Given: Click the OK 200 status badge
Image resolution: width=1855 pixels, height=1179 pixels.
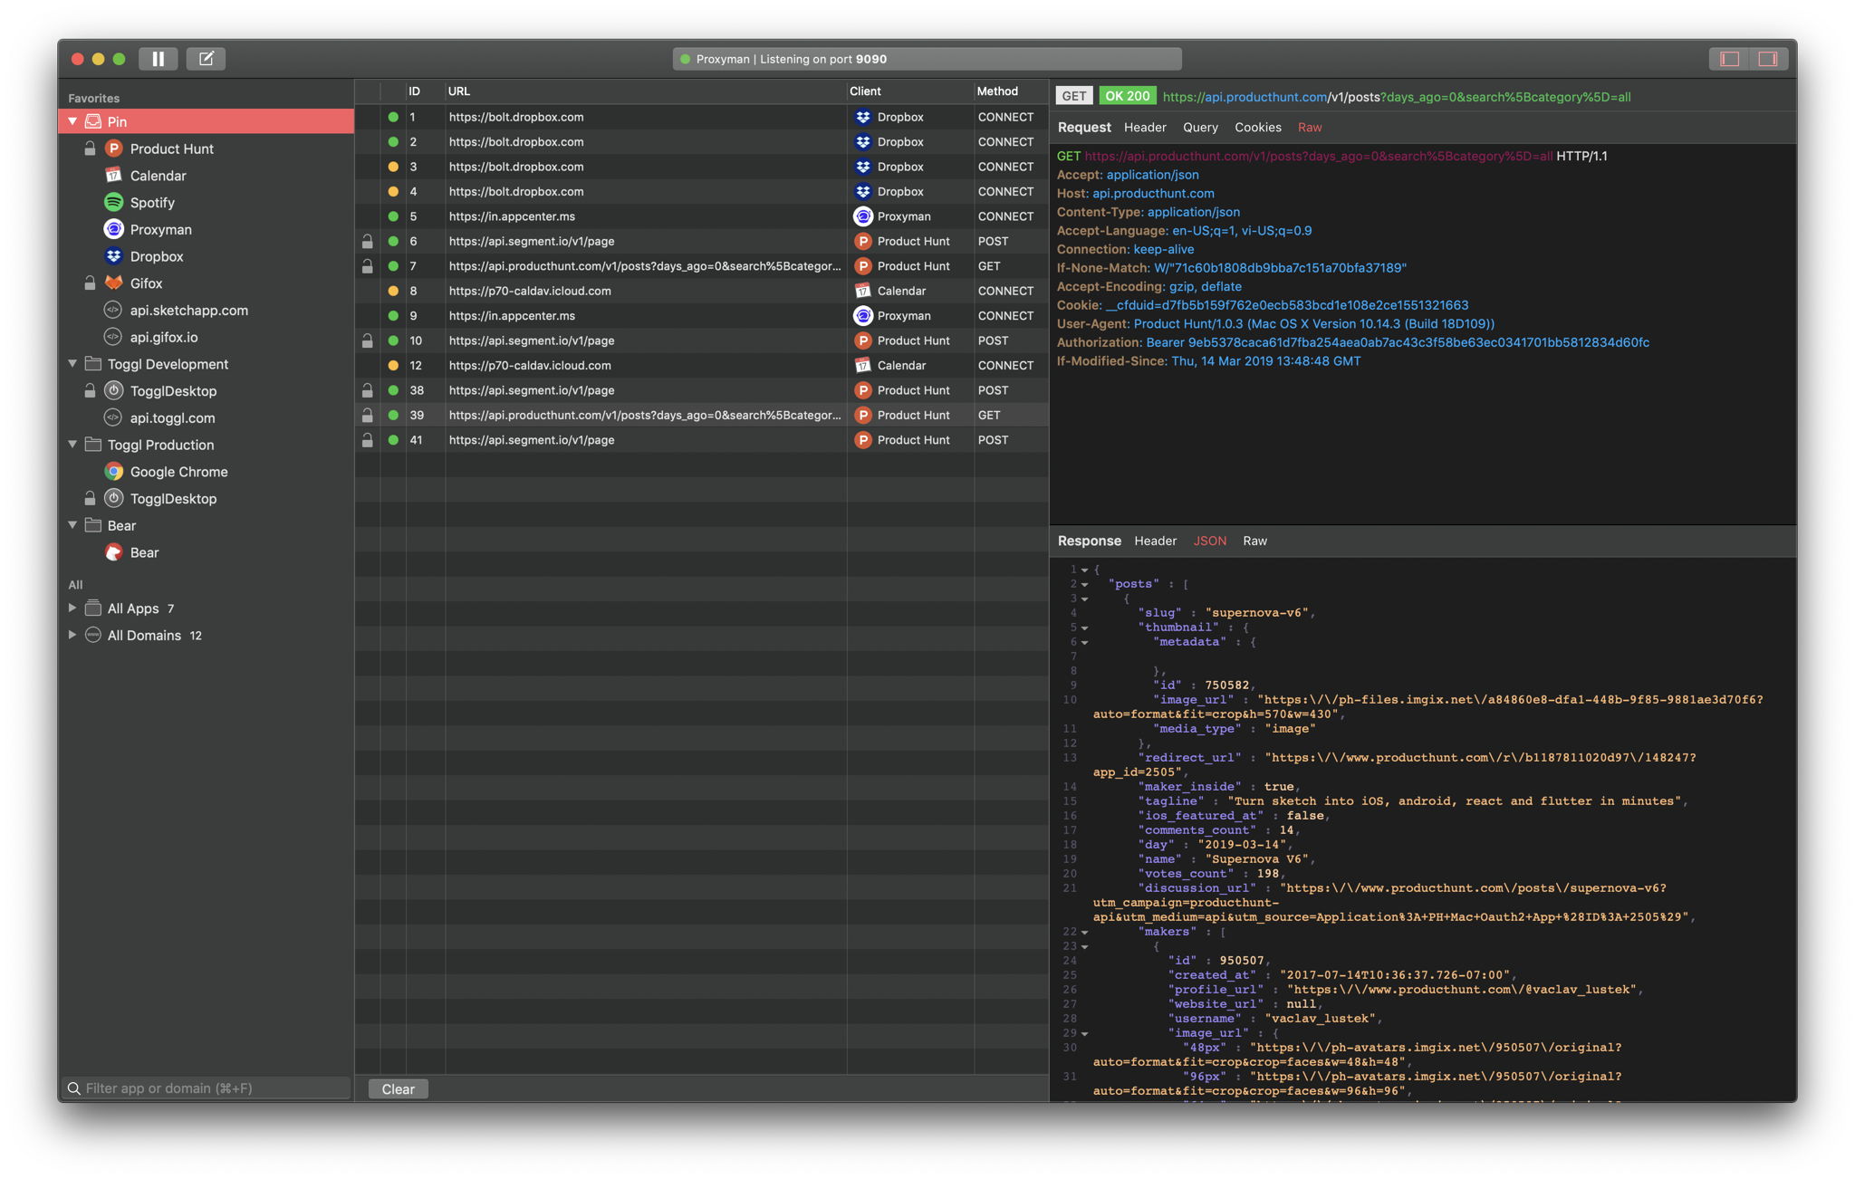Looking at the screenshot, I should point(1127,96).
